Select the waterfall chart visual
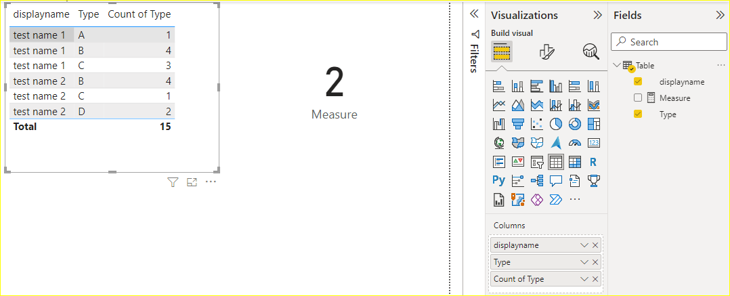The height and width of the screenshot is (296, 730). pyautogui.click(x=499, y=124)
